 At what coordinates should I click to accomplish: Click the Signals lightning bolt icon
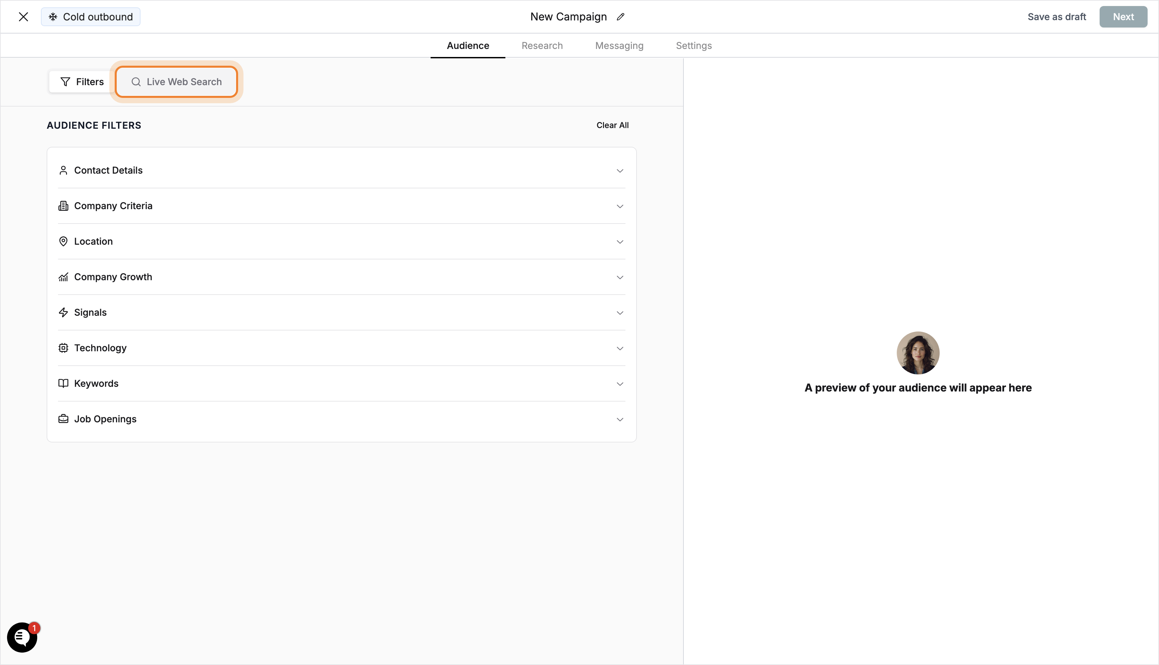tap(63, 312)
